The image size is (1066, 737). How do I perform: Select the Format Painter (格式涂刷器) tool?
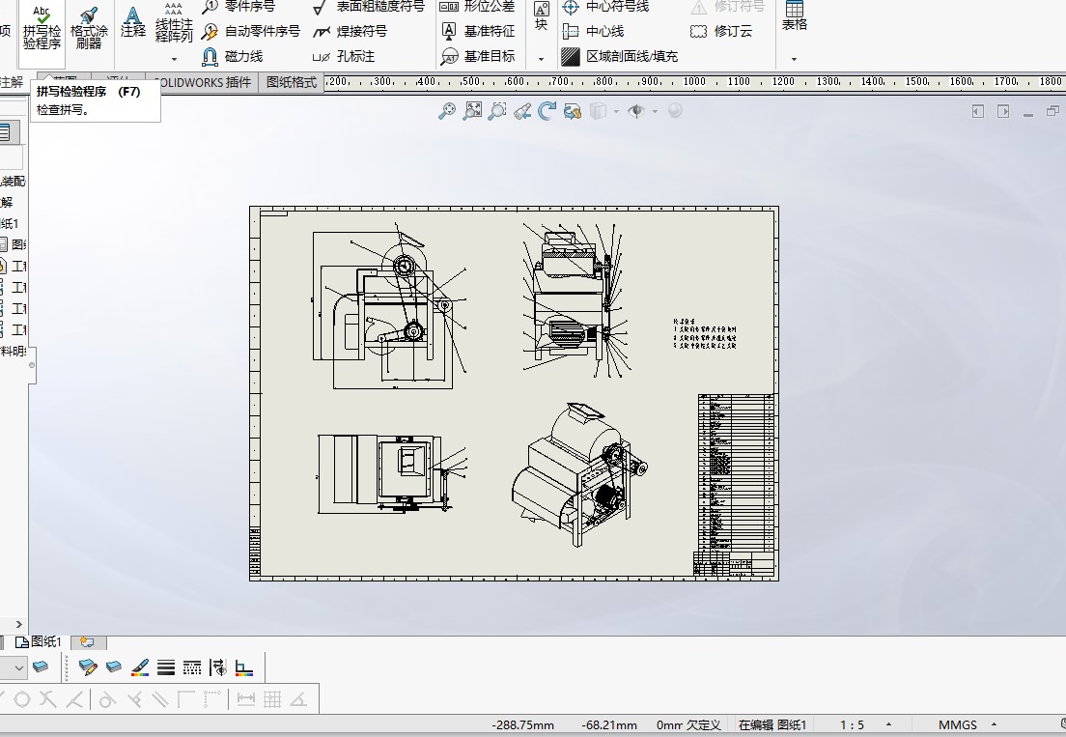tap(89, 29)
